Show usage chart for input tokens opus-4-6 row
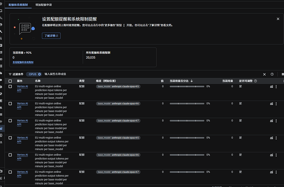Viewport: 284px width, 187px height. point(271,104)
